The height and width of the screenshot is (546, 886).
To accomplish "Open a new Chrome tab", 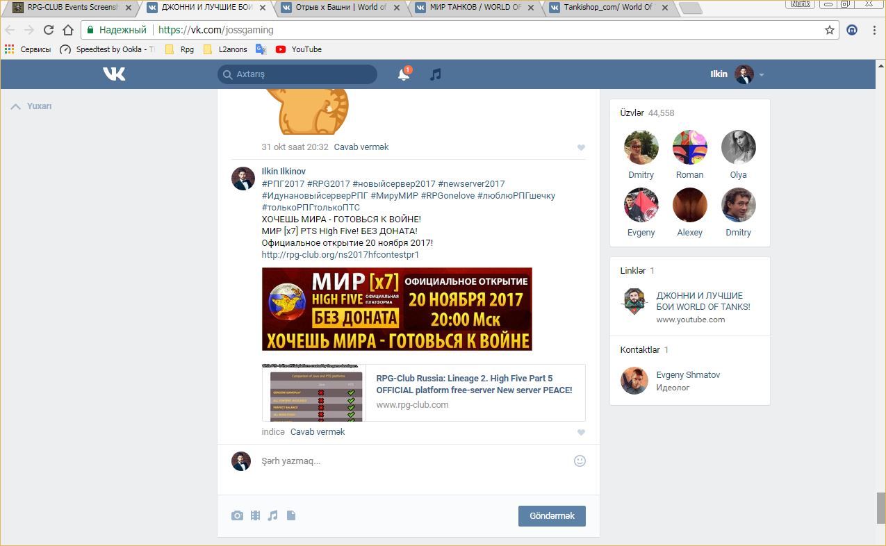I will click(690, 8).
